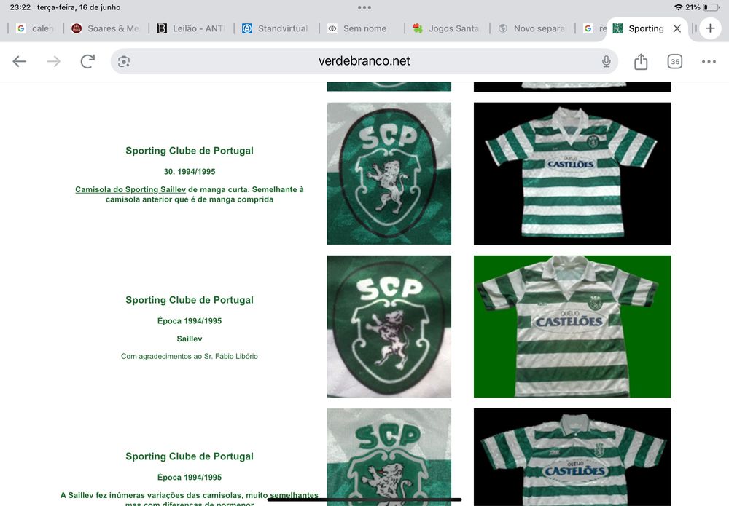729x506 pixels.
Task: Show the 35 open tabs overview
Action: (x=674, y=61)
